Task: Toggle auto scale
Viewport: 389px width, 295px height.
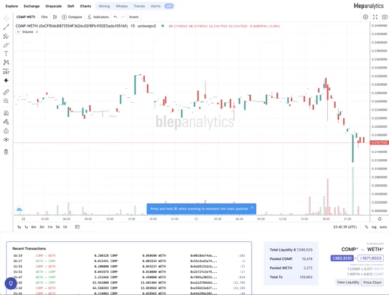Action: click(383, 227)
